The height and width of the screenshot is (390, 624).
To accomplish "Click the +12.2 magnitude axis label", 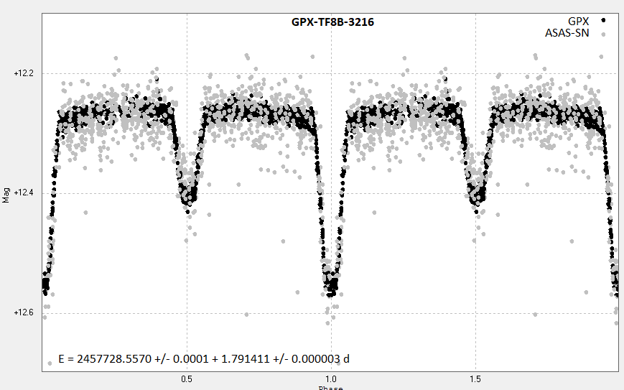I will click(x=24, y=73).
